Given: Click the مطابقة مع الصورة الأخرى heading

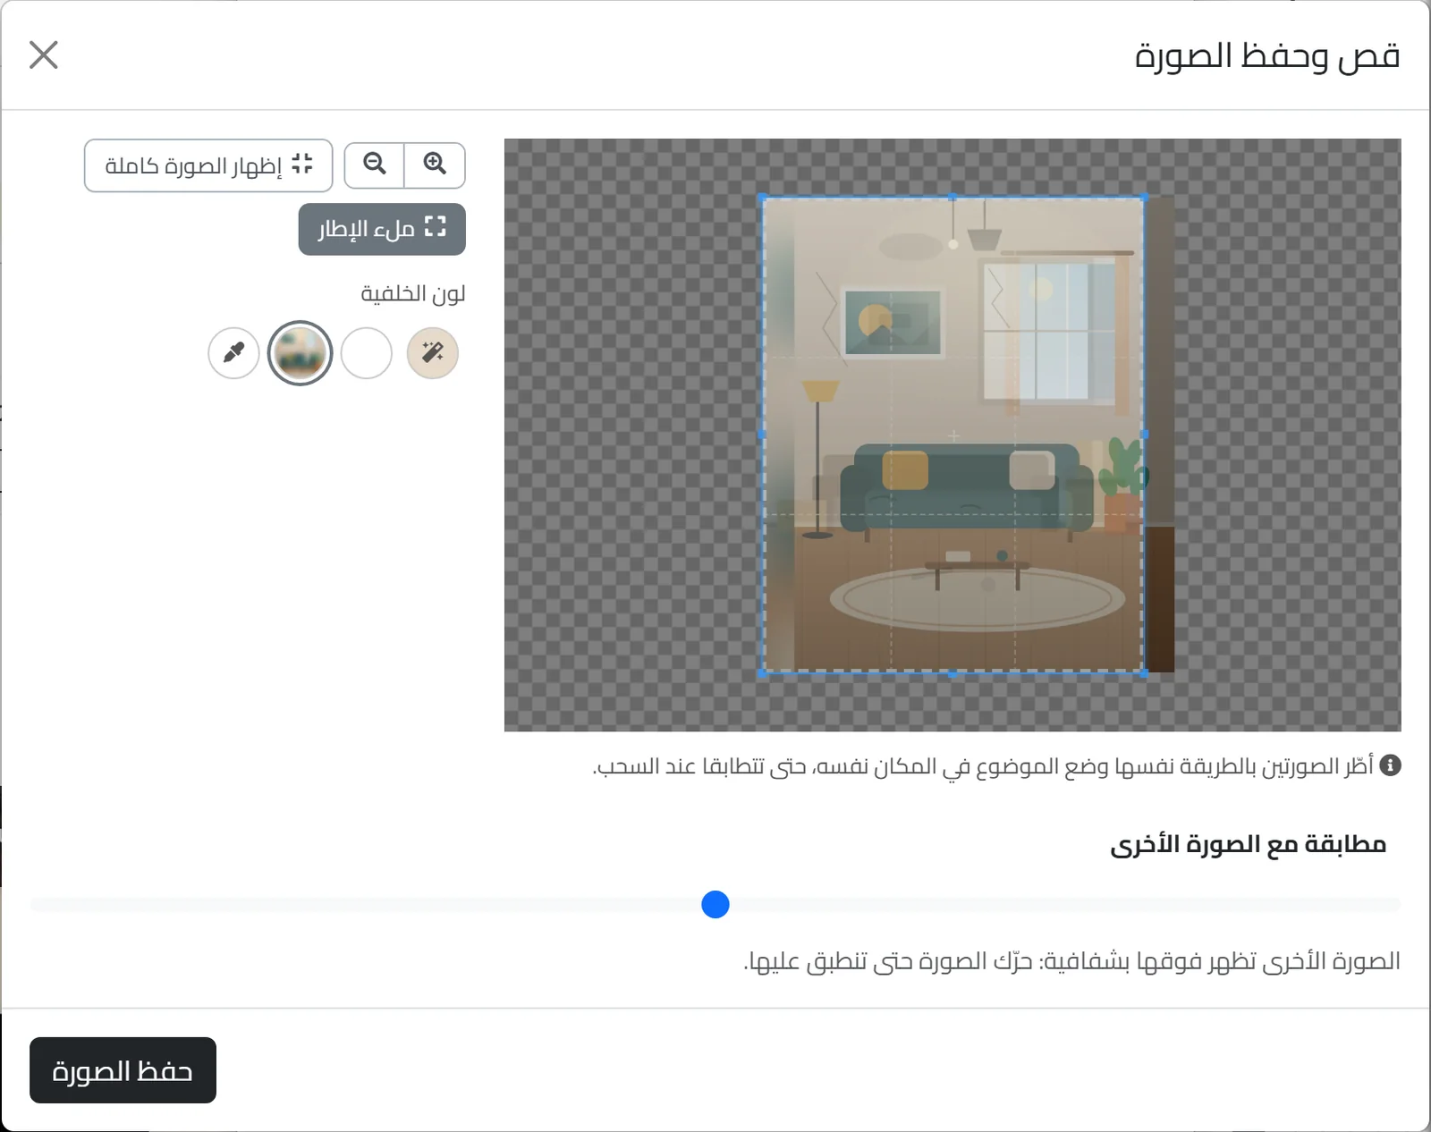Looking at the screenshot, I should click(1248, 844).
